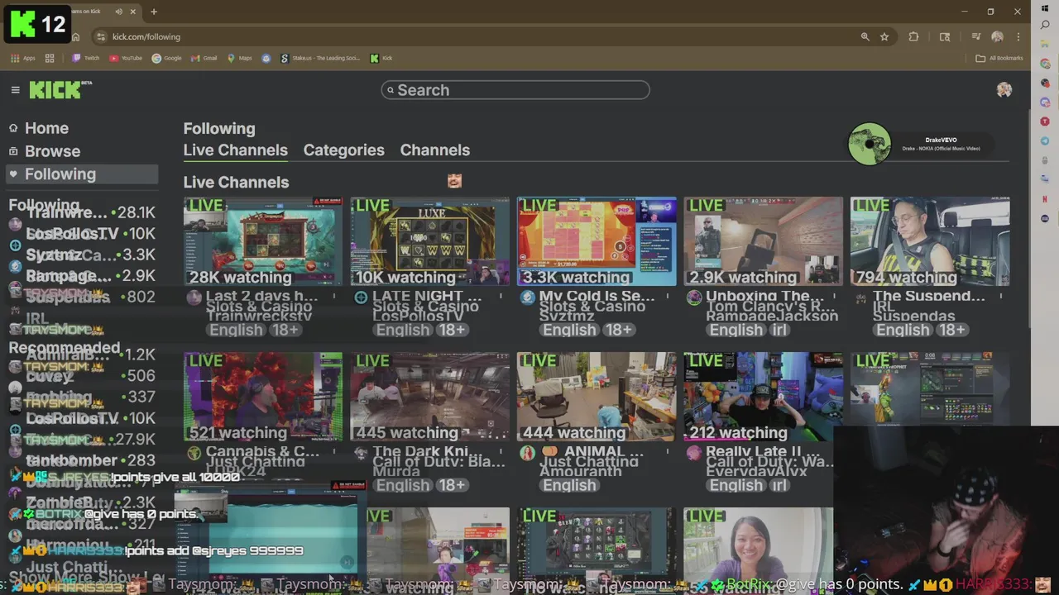View site information icon in address bar
Image resolution: width=1059 pixels, height=595 pixels.
101,36
